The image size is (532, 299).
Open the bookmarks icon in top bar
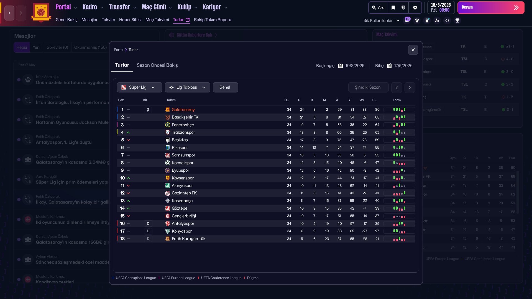click(393, 7)
